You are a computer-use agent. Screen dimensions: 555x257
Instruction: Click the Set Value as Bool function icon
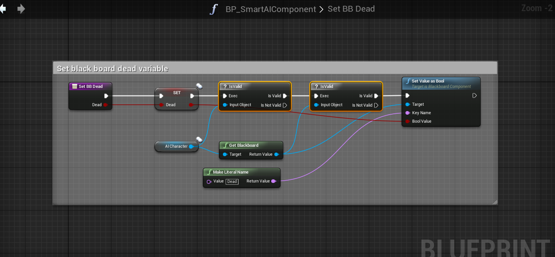point(408,82)
